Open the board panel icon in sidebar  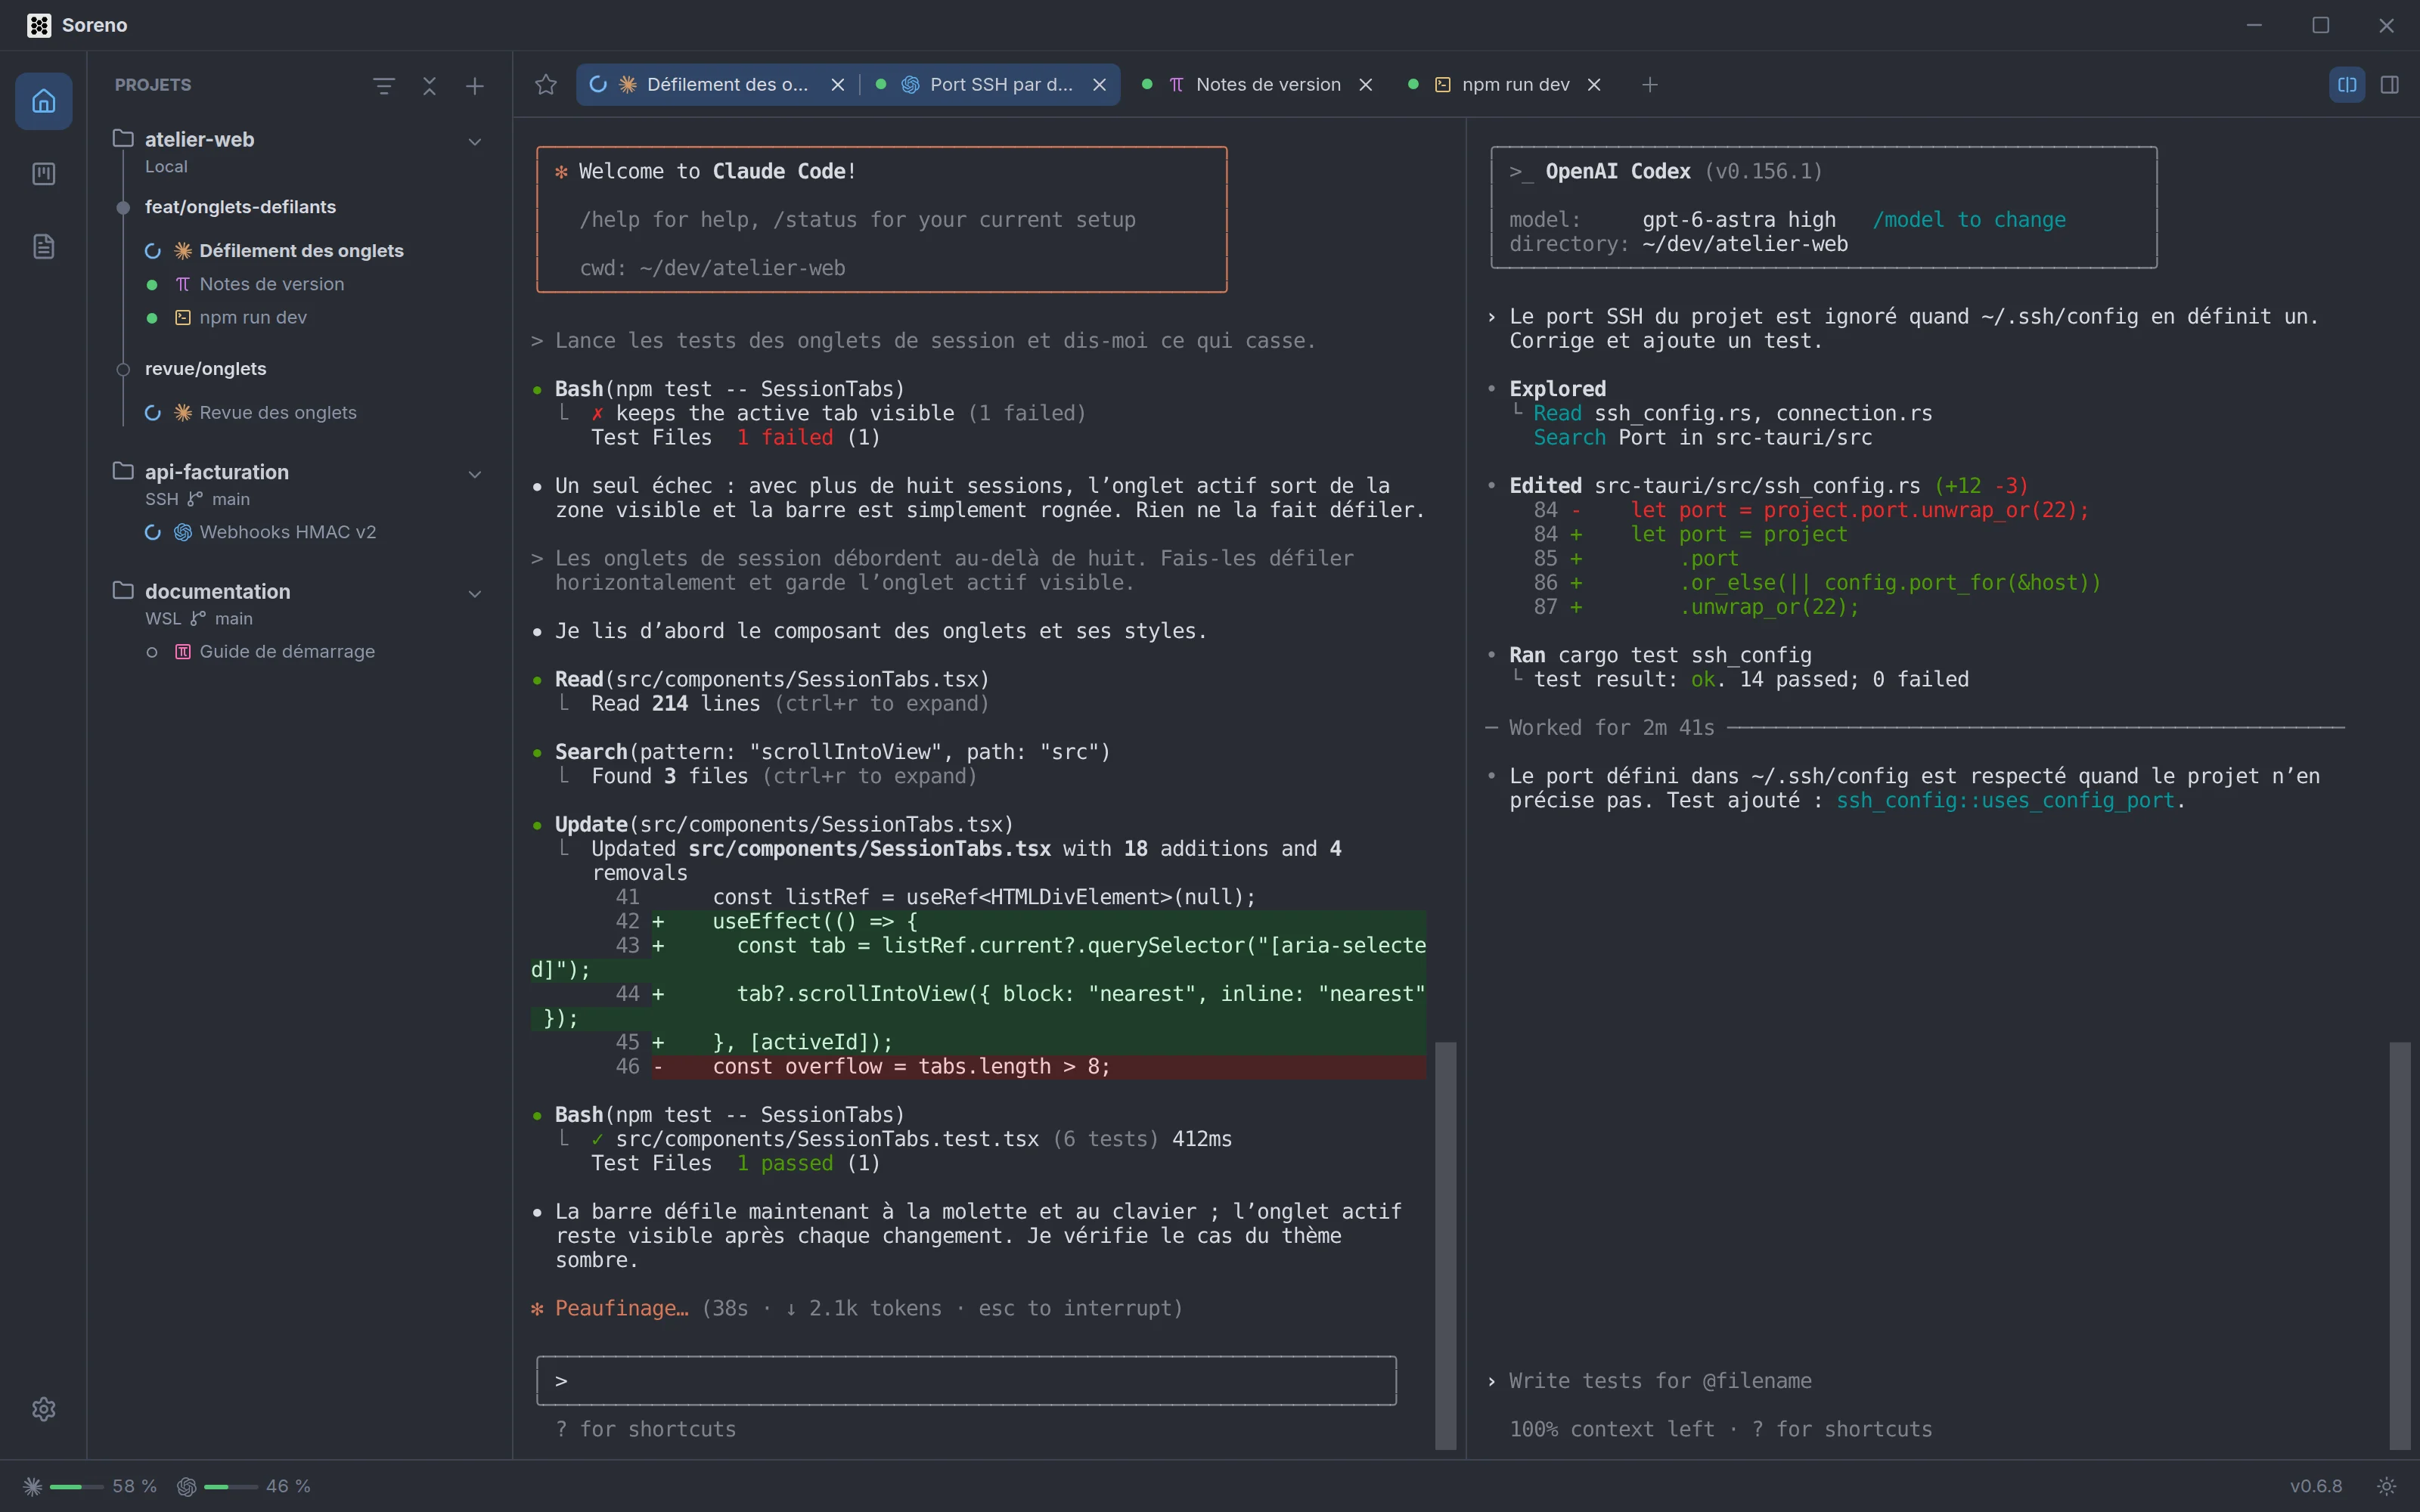[x=43, y=174]
